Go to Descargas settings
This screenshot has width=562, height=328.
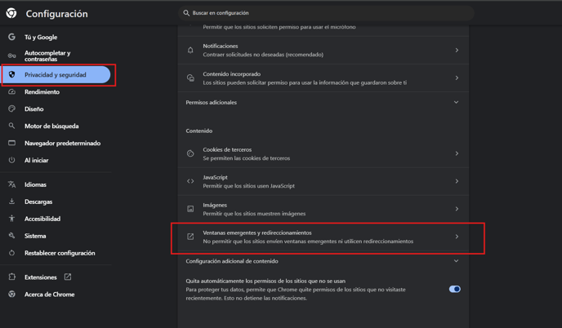point(38,202)
